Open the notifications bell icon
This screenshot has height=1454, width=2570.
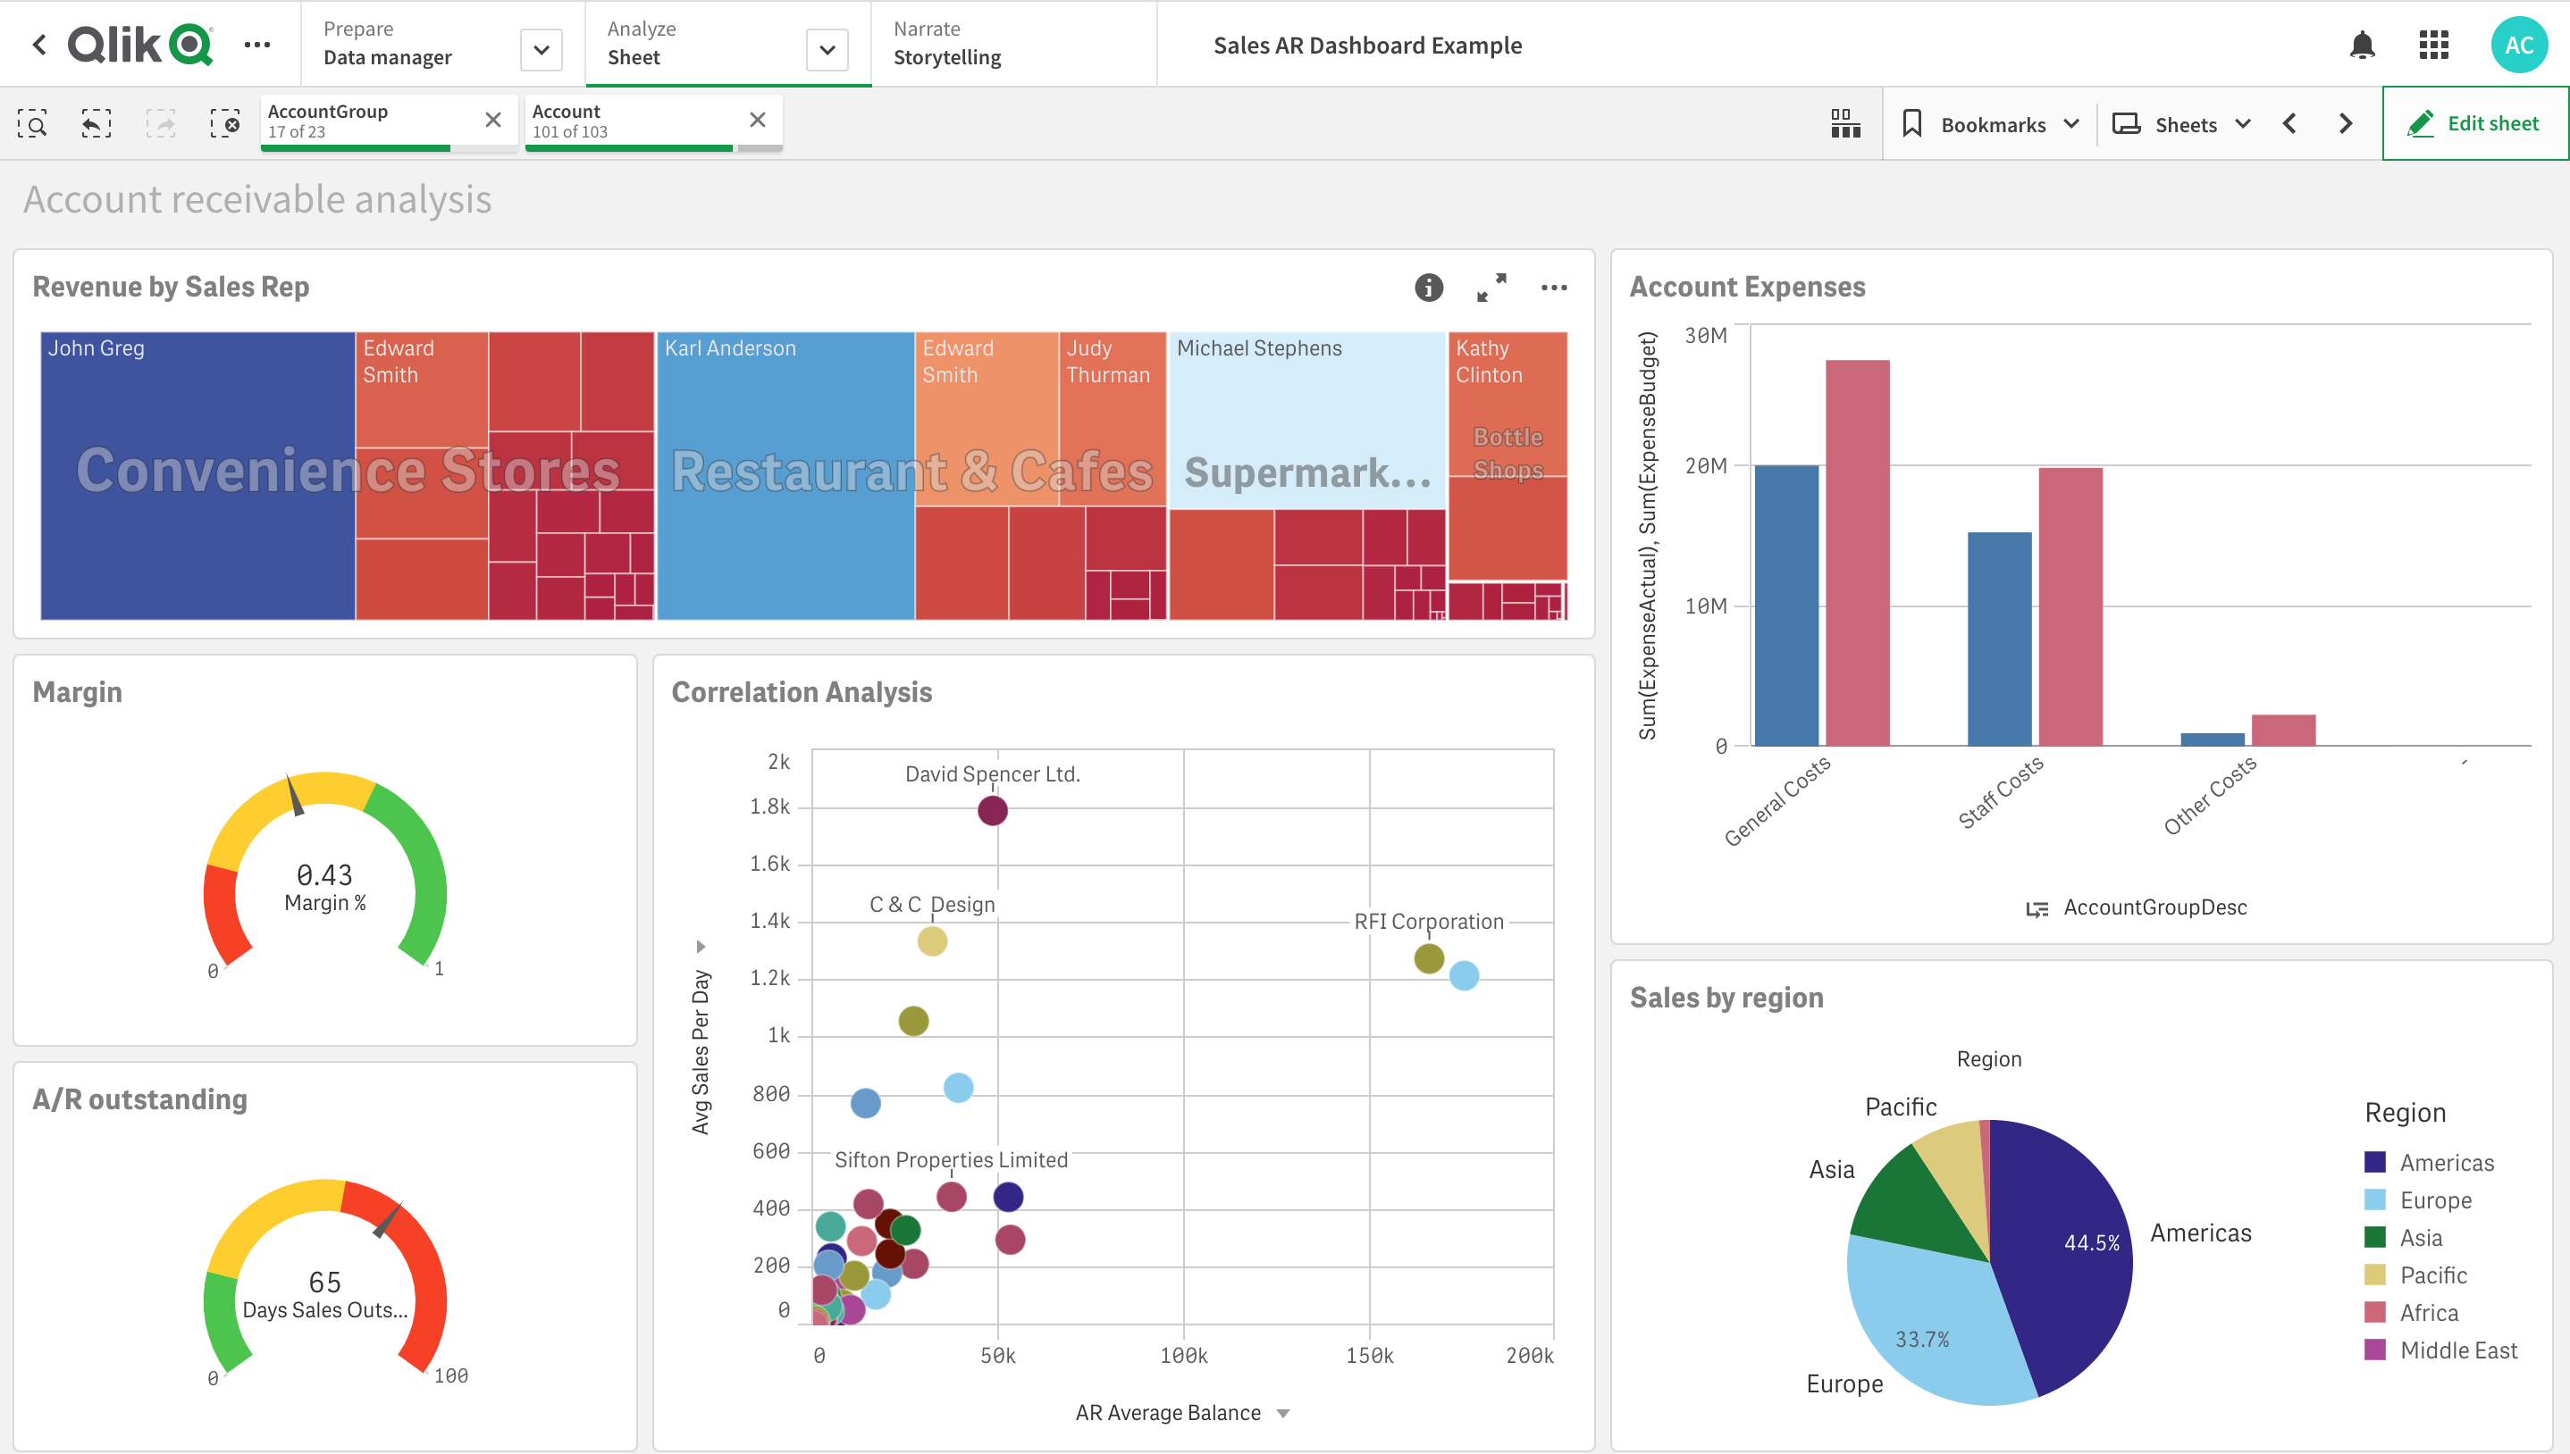[x=2374, y=46]
